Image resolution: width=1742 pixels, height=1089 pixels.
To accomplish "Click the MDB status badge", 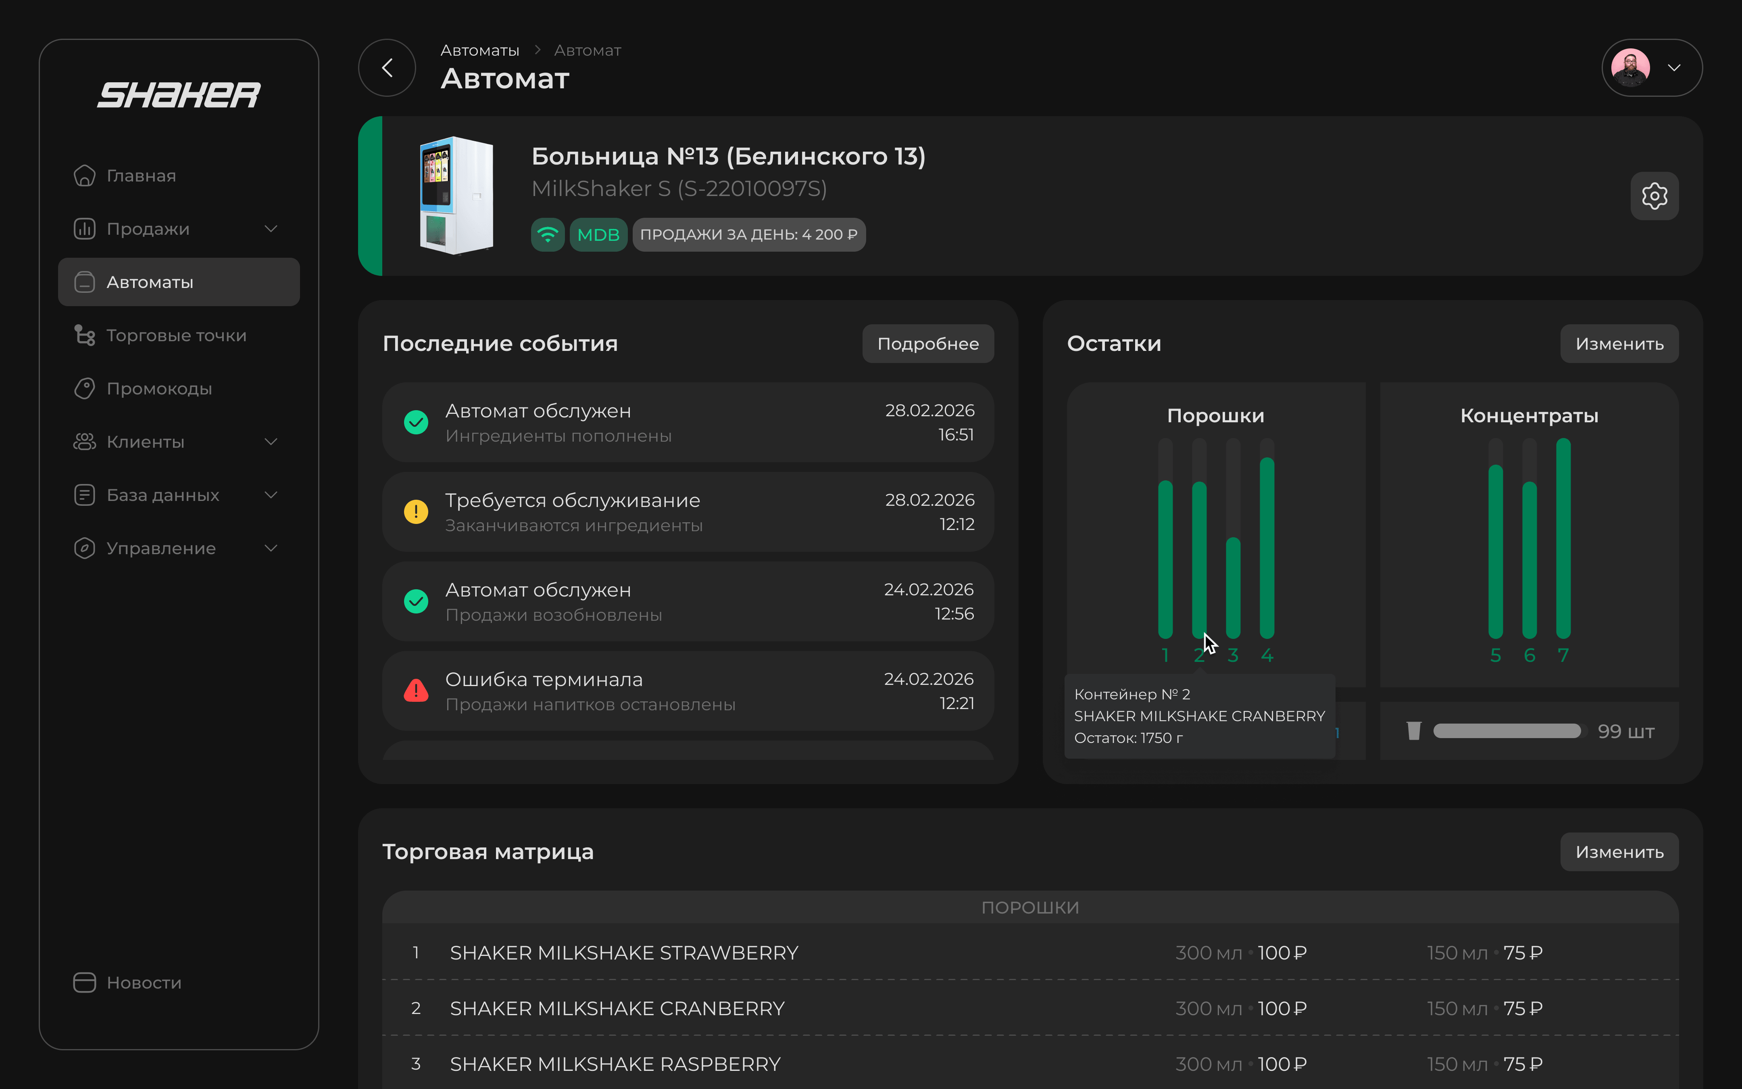I will [x=598, y=235].
